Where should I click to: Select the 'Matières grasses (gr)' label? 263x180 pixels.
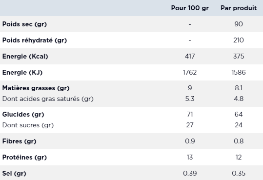36,88
